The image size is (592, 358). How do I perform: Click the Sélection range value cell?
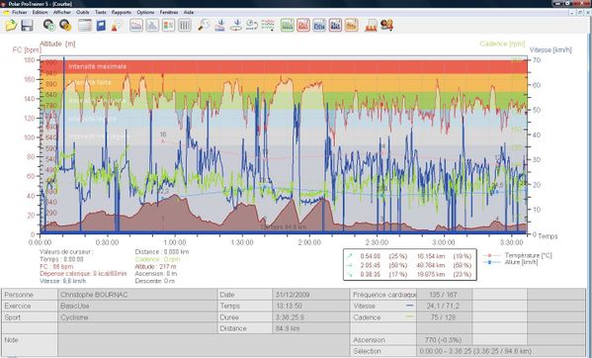[502, 351]
